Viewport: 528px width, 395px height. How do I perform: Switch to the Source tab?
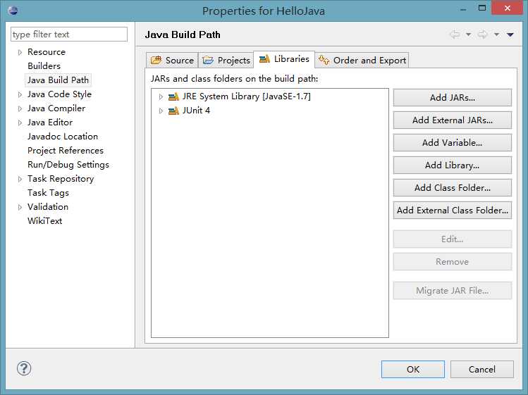tap(172, 61)
